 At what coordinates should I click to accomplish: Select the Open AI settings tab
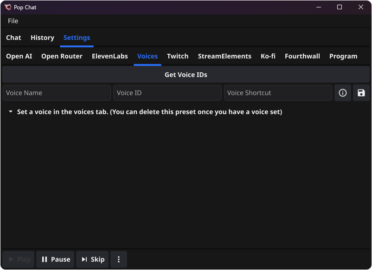[x=19, y=56]
